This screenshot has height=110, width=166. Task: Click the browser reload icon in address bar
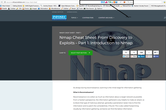[121, 2]
